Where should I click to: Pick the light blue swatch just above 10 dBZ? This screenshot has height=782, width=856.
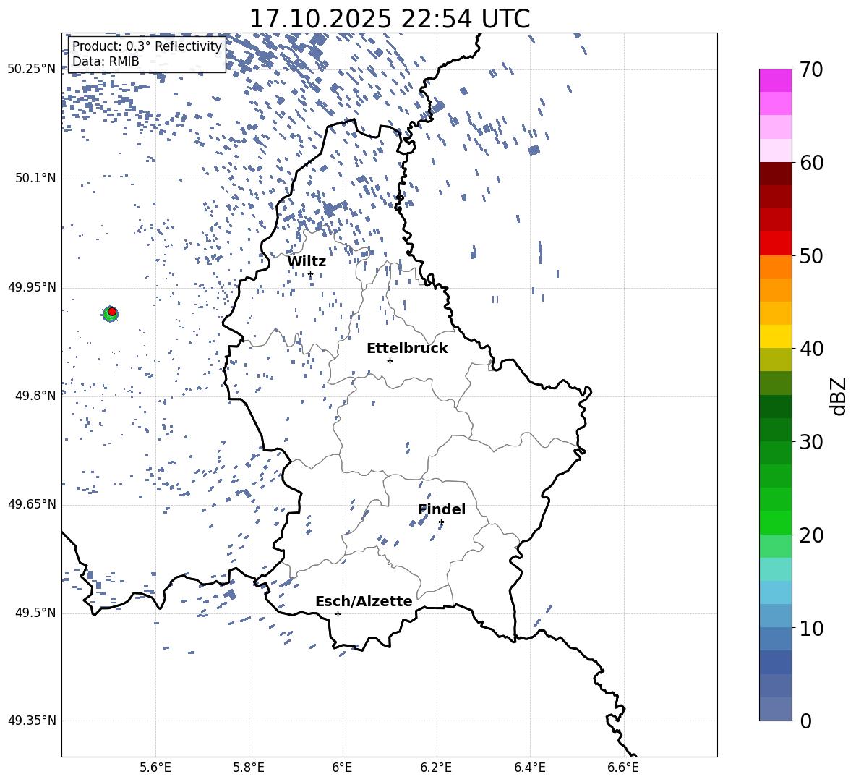tap(775, 616)
